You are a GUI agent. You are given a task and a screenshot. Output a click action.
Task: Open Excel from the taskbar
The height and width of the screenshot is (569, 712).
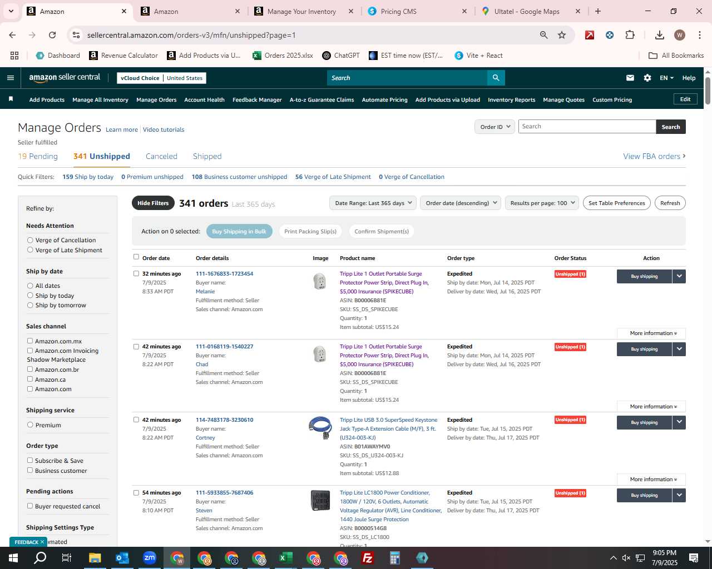point(285,558)
